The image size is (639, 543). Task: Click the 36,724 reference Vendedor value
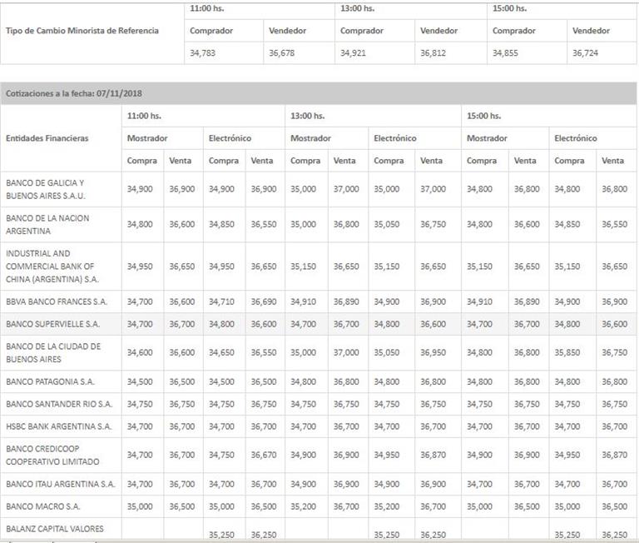click(586, 52)
